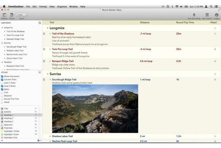Click the battery status icon
This screenshot has height=148, width=221.
coord(186,6)
